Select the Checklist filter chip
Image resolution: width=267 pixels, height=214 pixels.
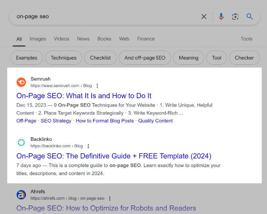coord(100,58)
